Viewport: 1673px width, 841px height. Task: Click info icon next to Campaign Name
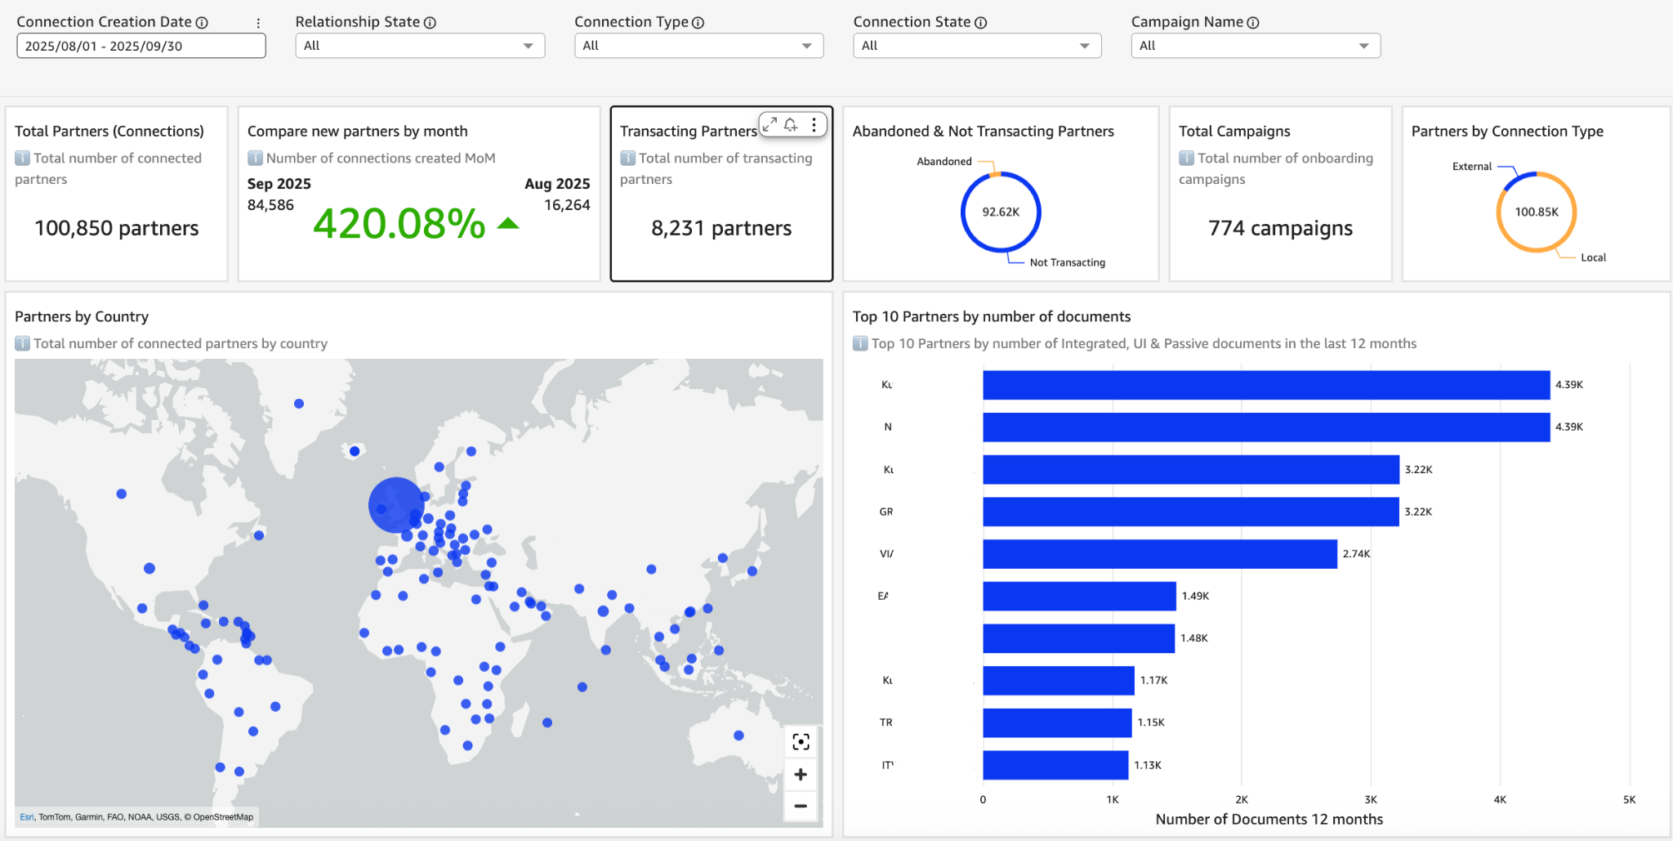pos(1253,23)
